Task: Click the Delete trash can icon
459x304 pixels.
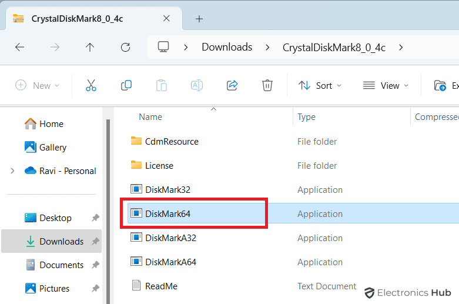Action: (267, 86)
